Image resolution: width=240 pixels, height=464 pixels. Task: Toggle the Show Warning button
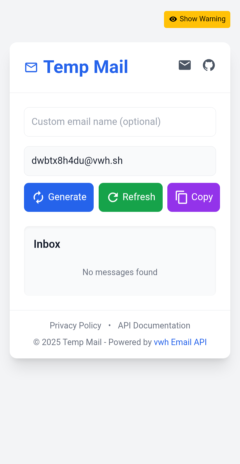[x=197, y=19]
